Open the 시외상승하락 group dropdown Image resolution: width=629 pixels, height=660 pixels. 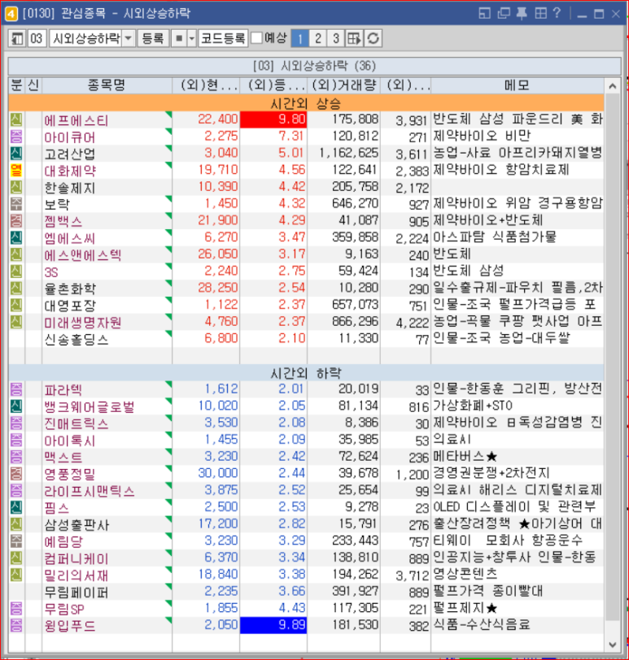click(129, 39)
